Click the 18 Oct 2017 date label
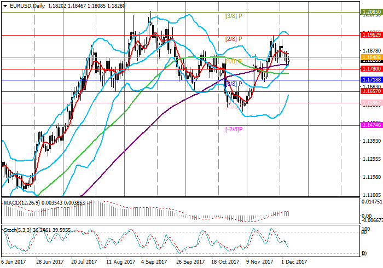 (x=225, y=262)
